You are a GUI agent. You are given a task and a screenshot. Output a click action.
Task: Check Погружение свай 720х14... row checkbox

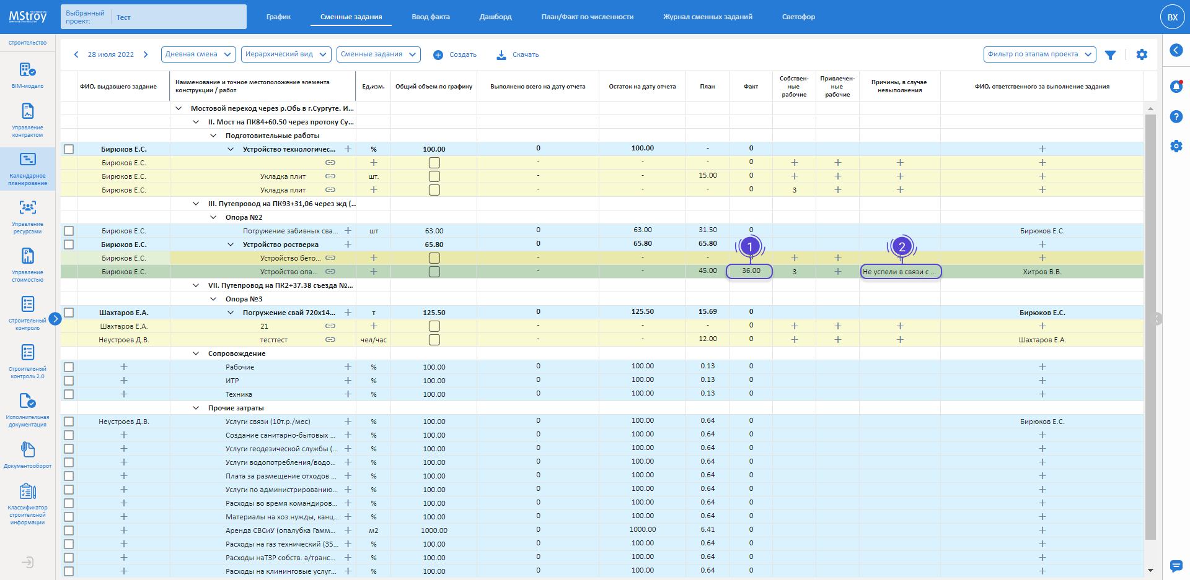(69, 313)
